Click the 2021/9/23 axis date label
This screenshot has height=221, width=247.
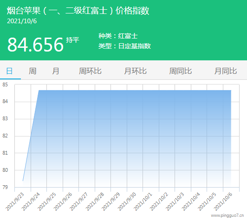point(15,201)
